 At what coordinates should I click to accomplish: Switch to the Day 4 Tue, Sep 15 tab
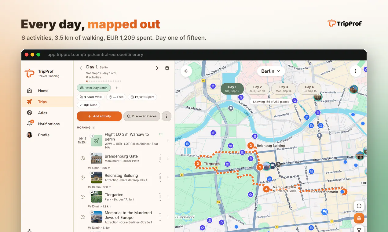(x=309, y=89)
